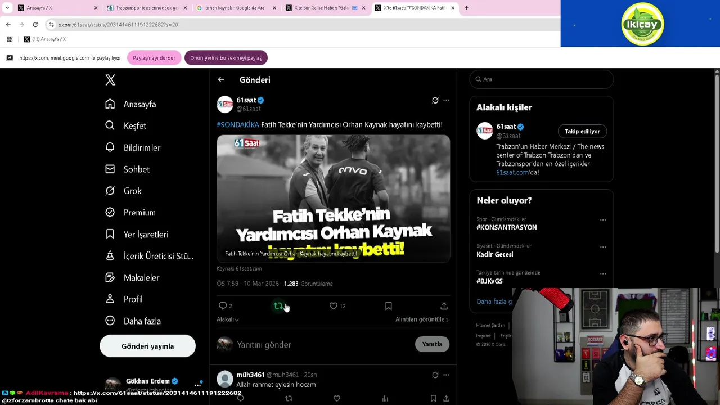This screenshot has height=405, width=720.
Task: Click Alıntıları görüntüle link
Action: pyautogui.click(x=422, y=319)
